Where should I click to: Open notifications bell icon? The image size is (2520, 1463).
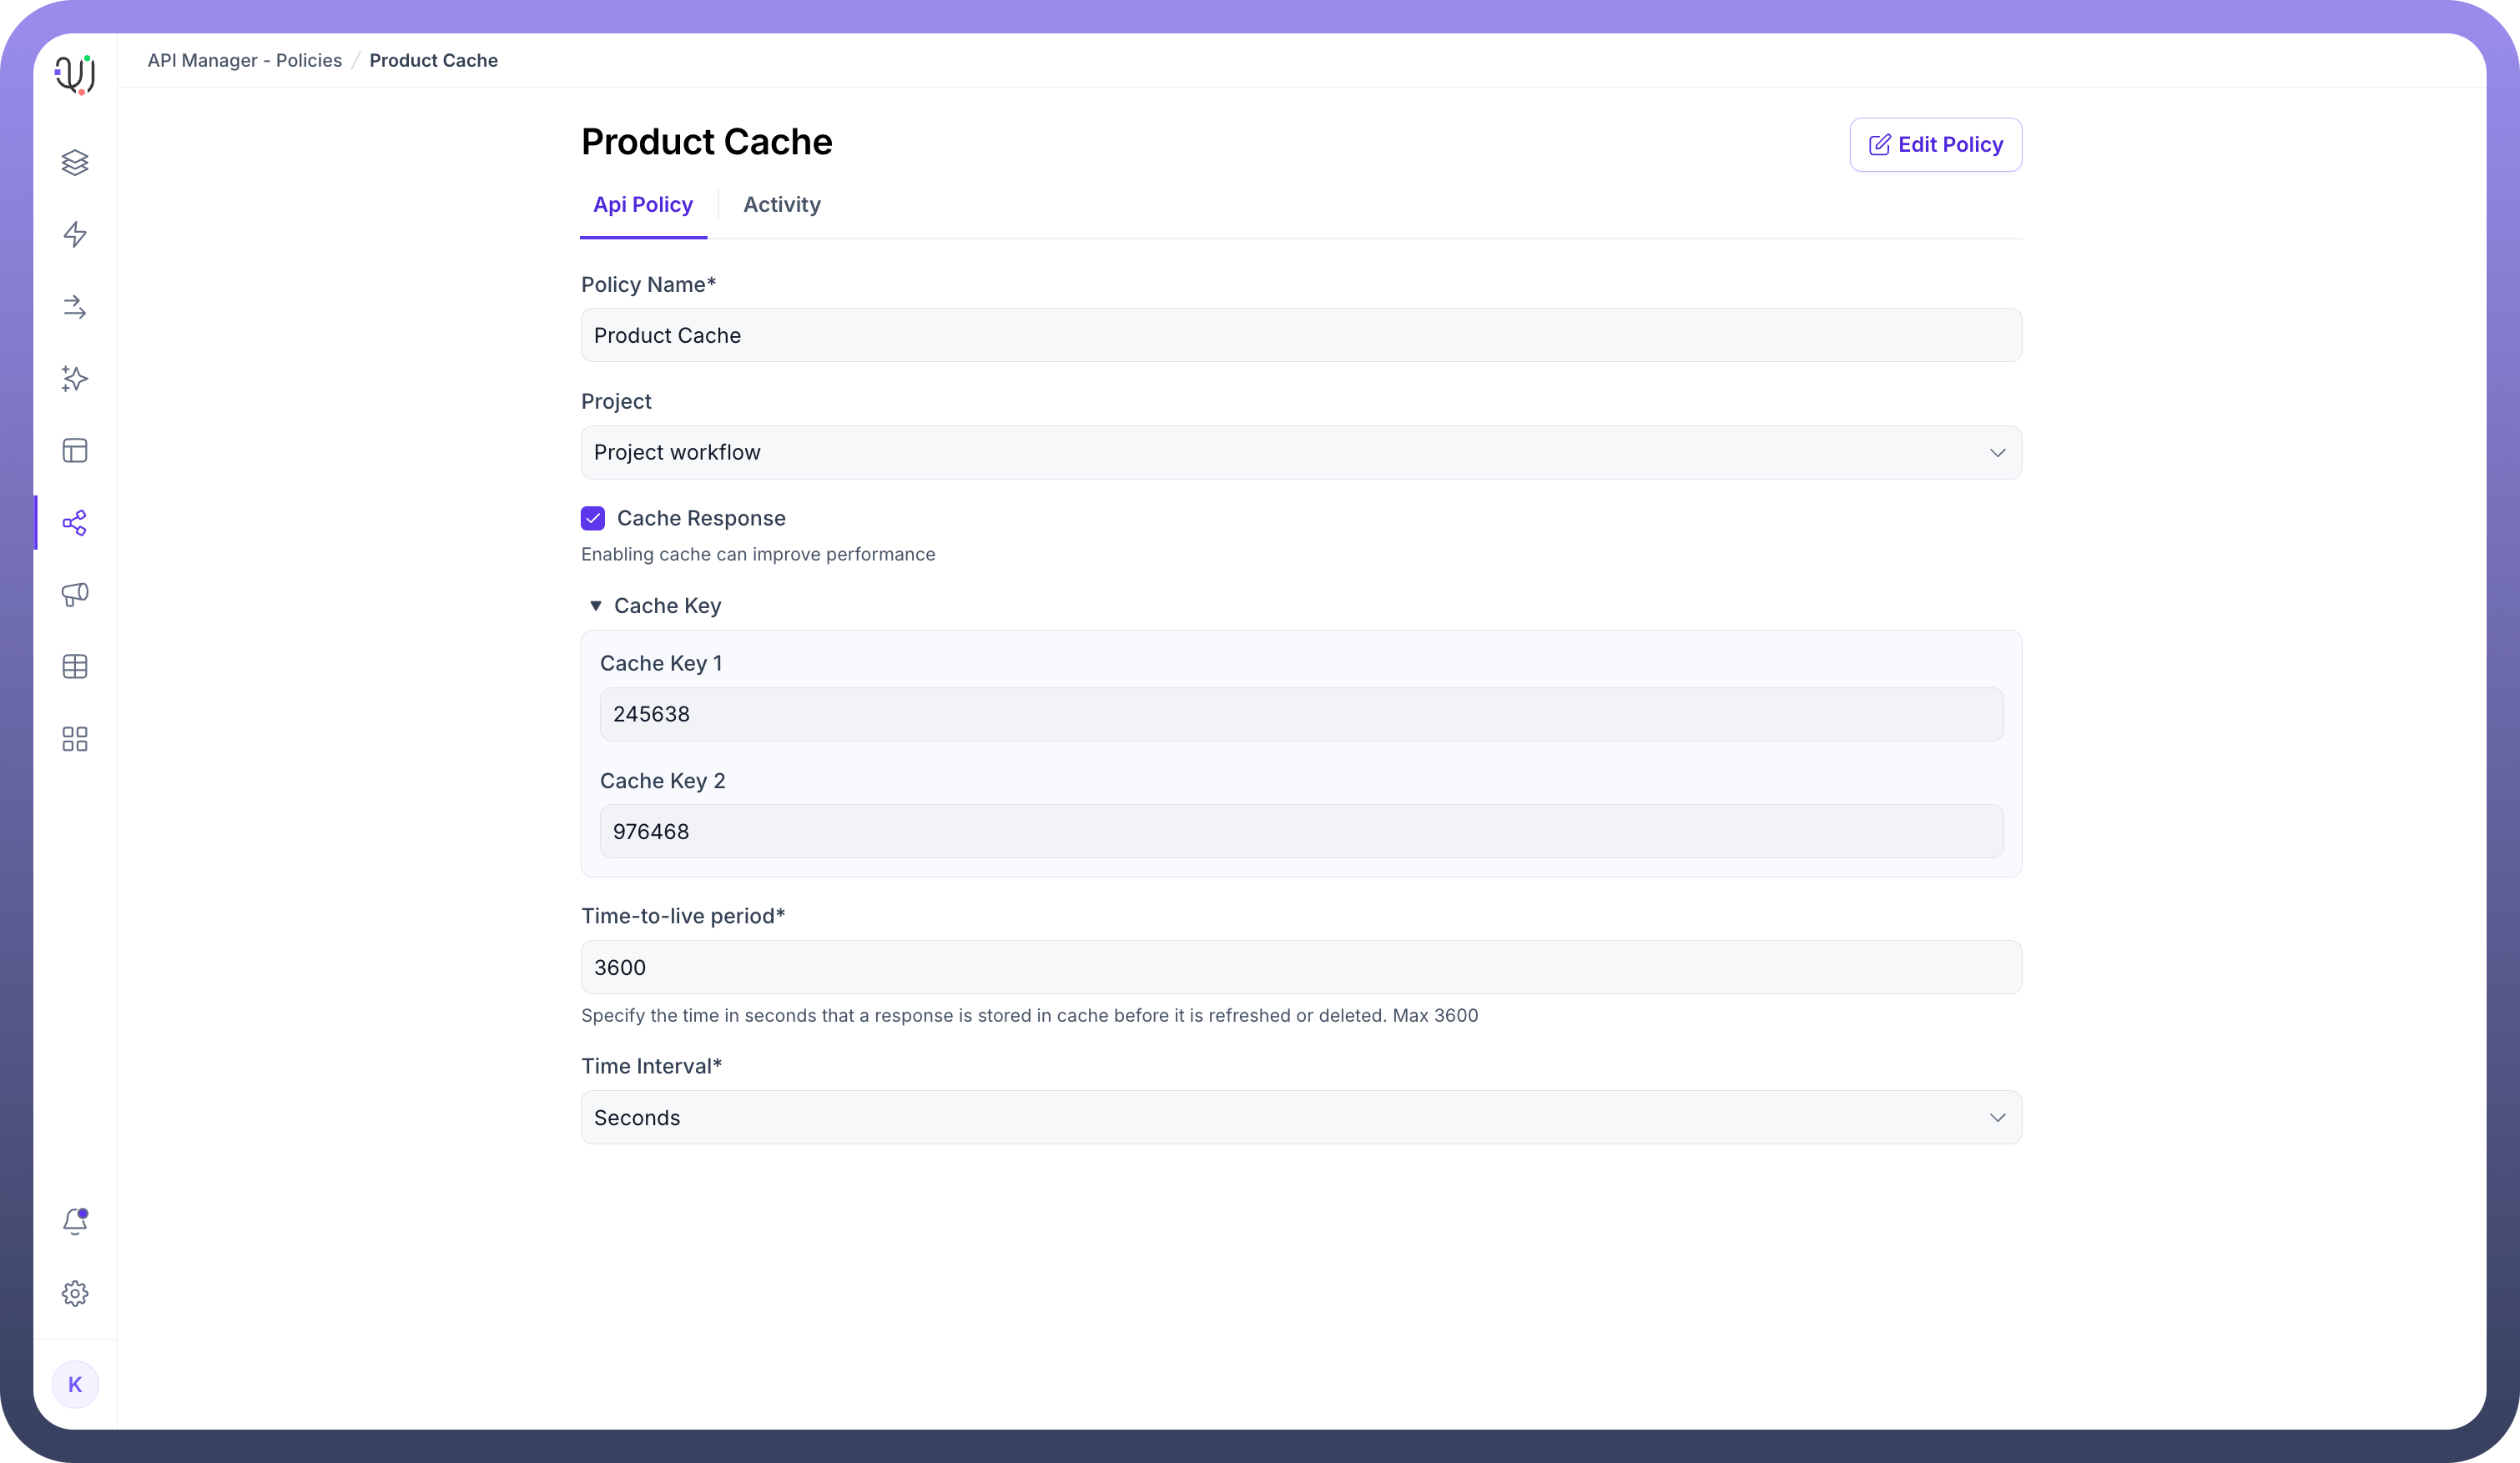pyautogui.click(x=75, y=1221)
